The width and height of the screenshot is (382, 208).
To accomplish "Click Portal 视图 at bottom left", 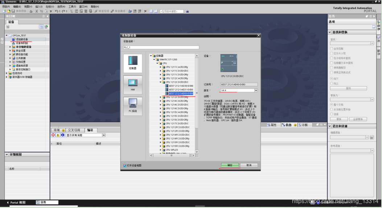I will coord(16,203).
